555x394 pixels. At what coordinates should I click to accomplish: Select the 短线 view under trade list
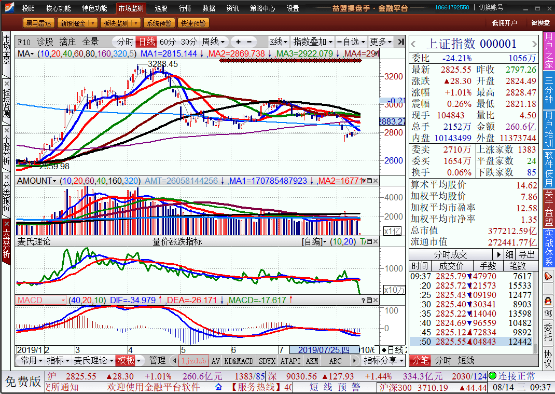tap(465, 361)
